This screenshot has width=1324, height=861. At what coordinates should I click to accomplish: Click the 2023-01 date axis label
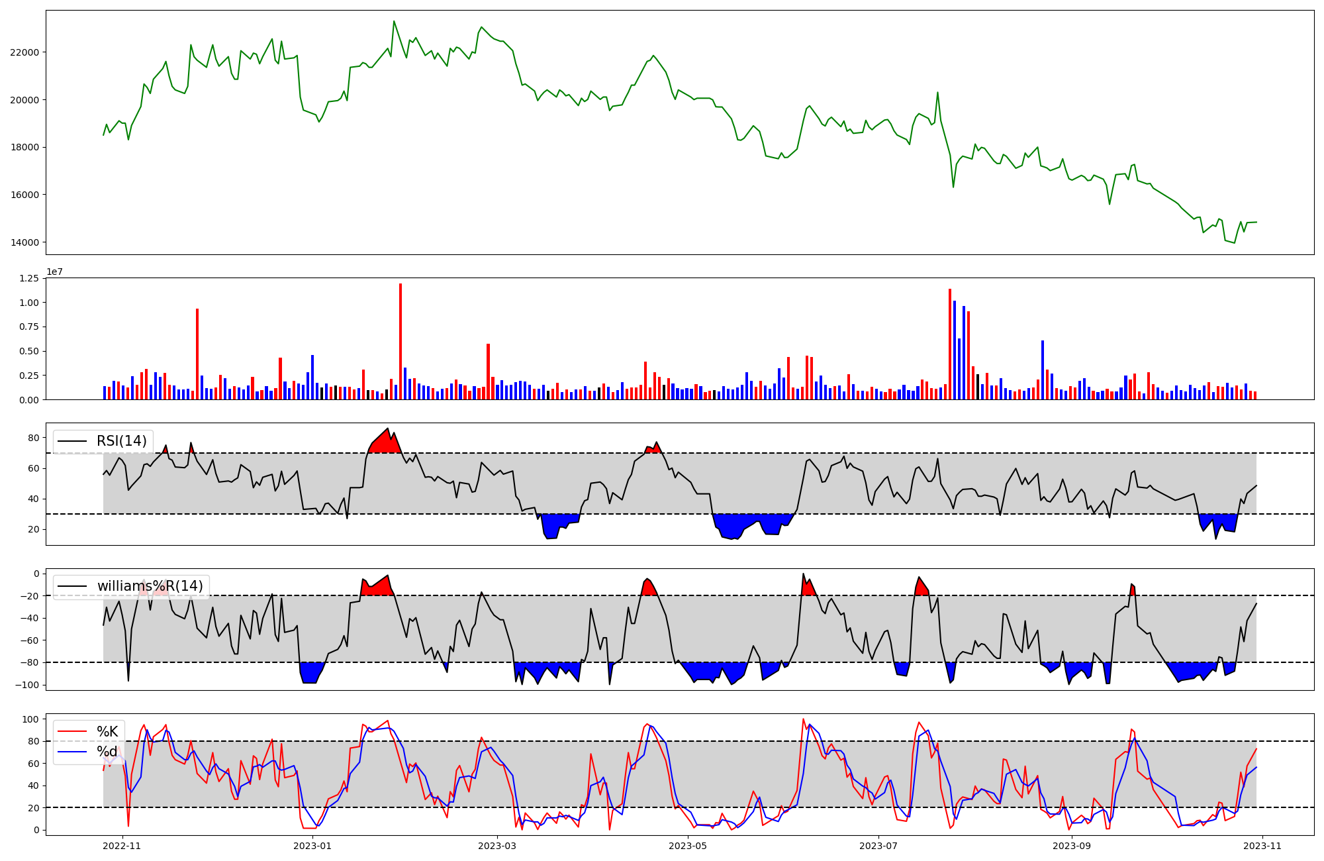click(x=312, y=846)
